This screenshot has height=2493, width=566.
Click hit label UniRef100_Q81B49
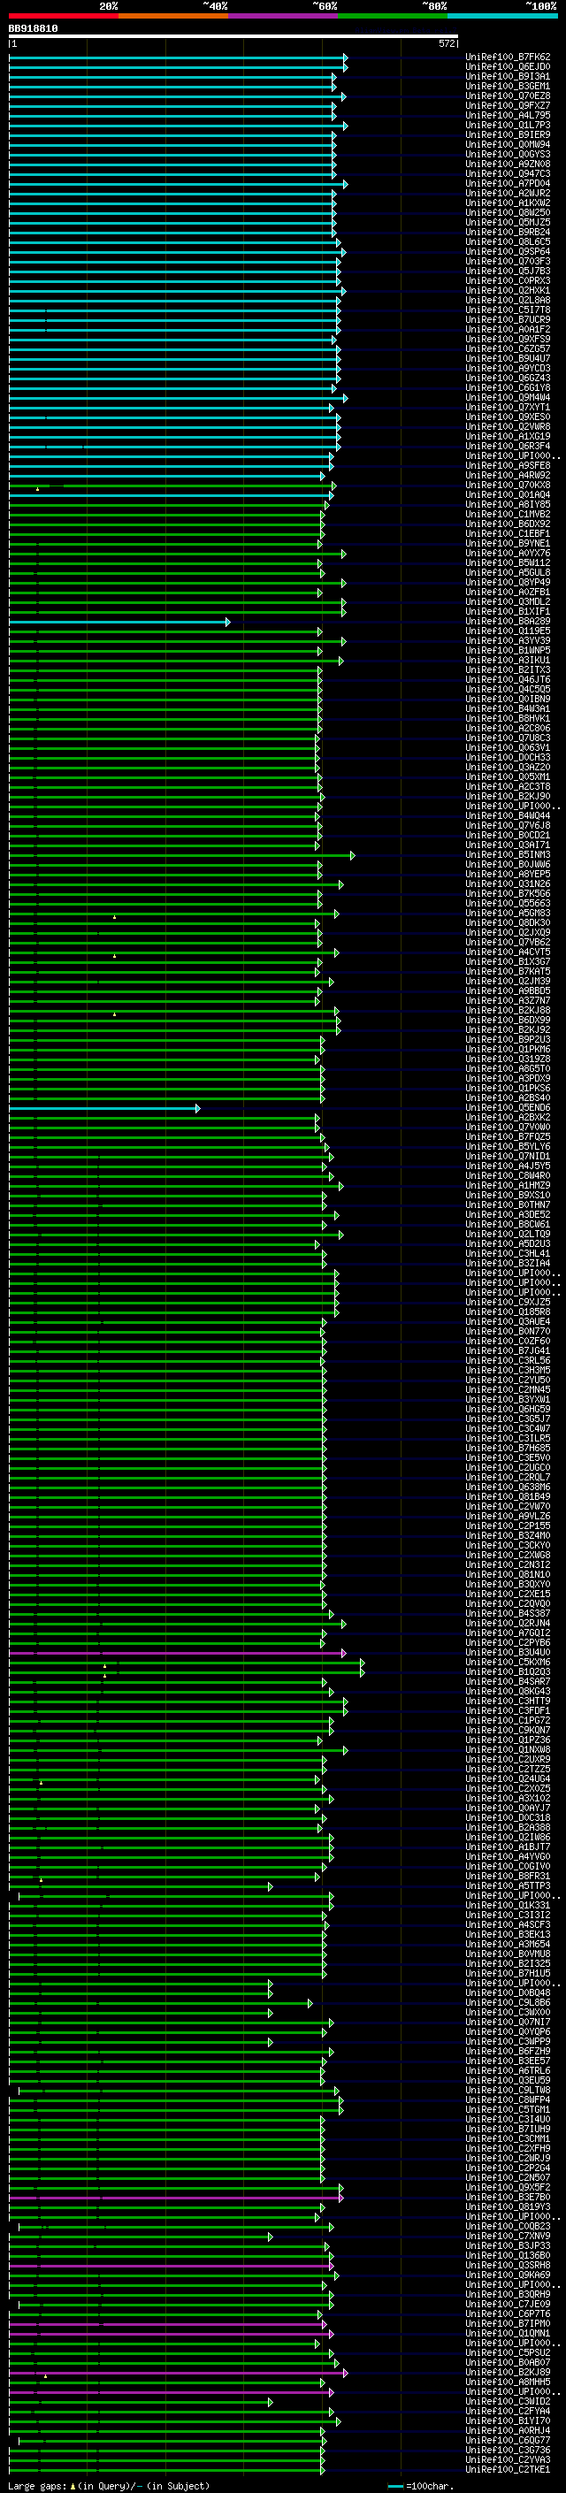pos(508,1497)
